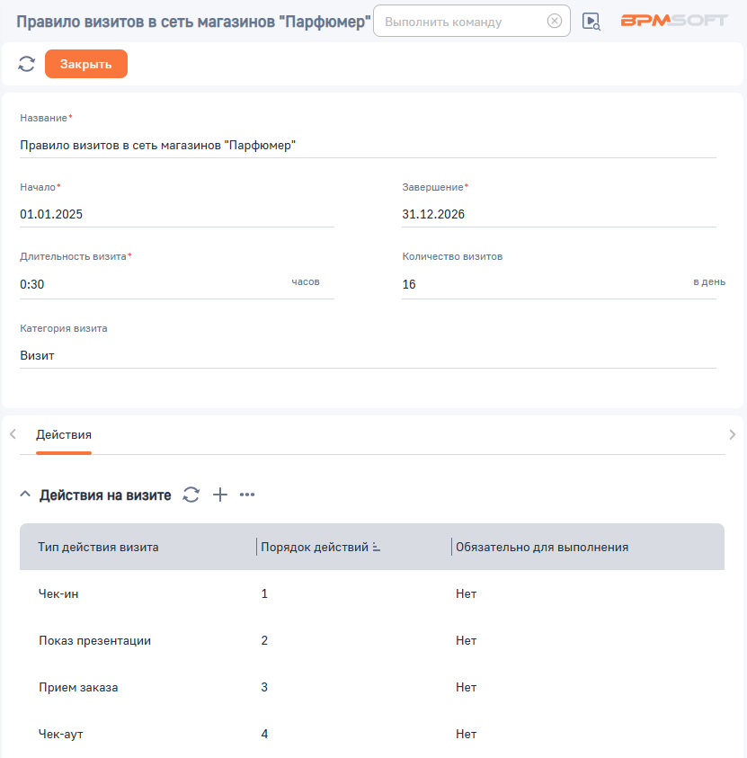Click the "Название" text field
Image resolution: width=747 pixels, height=758 pixels.
click(368, 145)
